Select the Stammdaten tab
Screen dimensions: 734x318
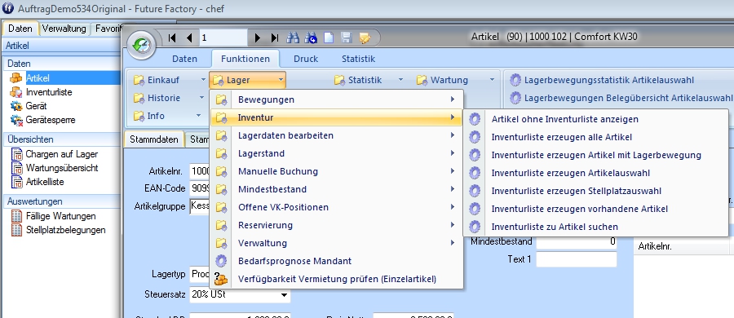(154, 139)
